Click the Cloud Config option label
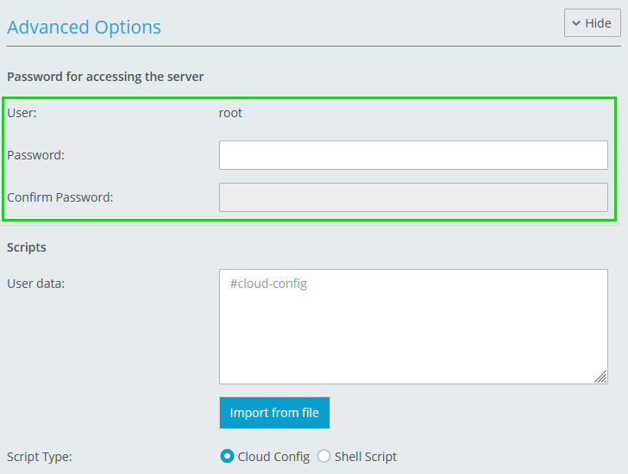Screen dimensions: 628x474 273,457
